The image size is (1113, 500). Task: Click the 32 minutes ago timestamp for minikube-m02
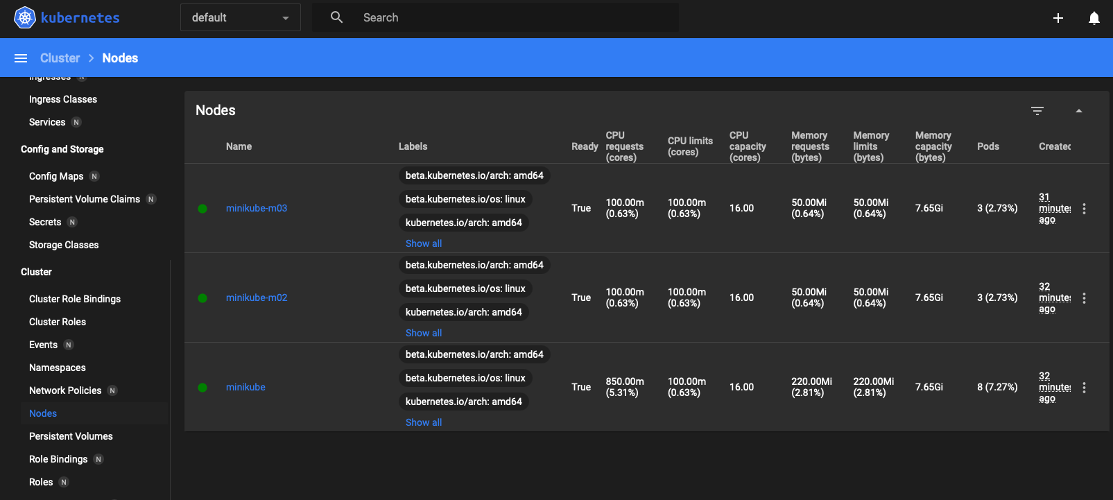[1055, 298]
